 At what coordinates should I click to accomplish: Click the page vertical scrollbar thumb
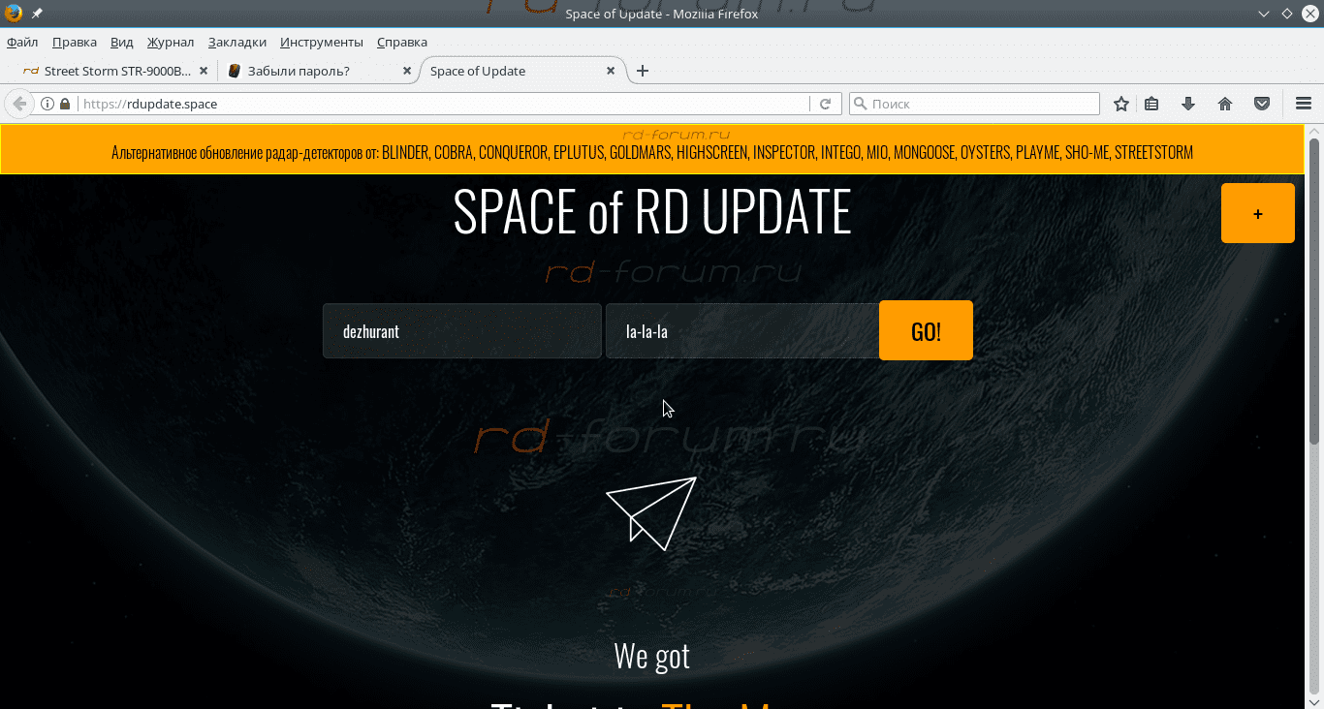click(1314, 291)
